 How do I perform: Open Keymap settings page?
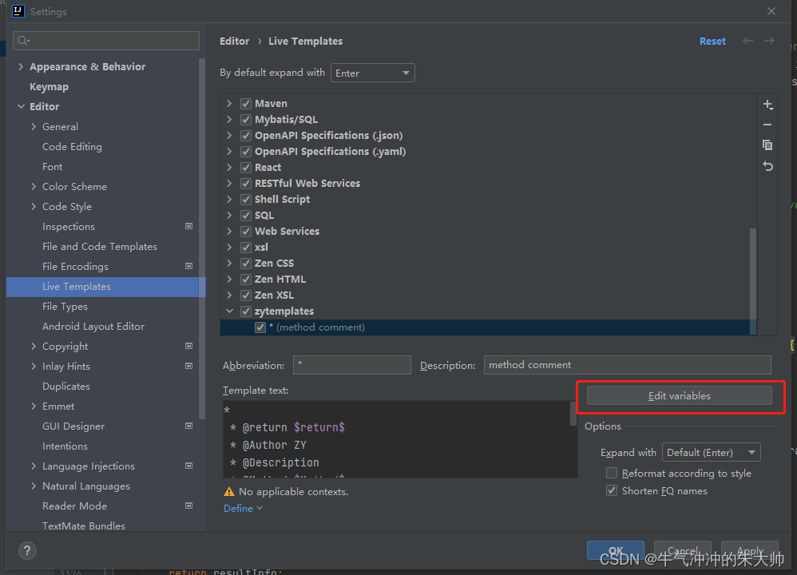coord(49,87)
